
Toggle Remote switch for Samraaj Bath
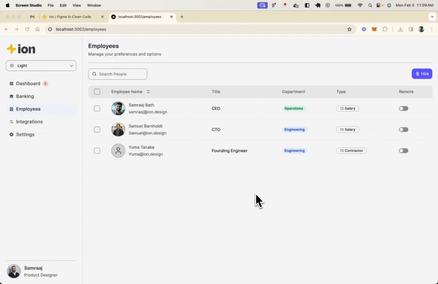click(403, 108)
